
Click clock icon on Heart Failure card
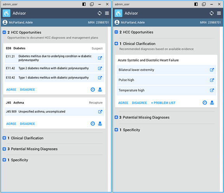(205, 103)
